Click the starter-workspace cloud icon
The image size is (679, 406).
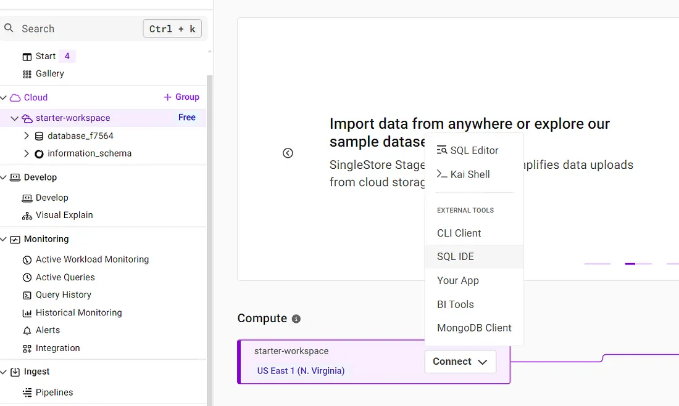click(27, 118)
